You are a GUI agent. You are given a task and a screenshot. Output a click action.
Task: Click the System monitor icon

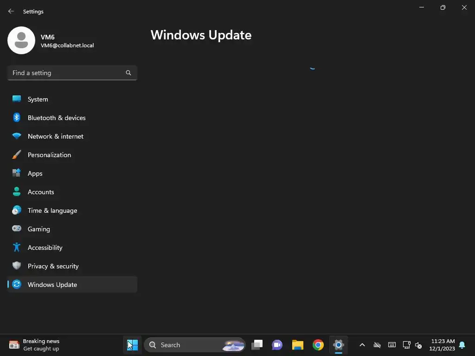pyautogui.click(x=17, y=99)
